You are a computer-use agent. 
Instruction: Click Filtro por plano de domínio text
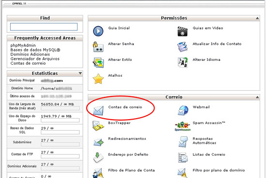[x=219, y=170]
